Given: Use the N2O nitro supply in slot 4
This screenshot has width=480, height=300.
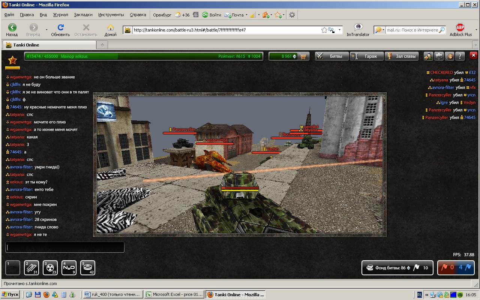Looking at the screenshot, I should coord(69,268).
